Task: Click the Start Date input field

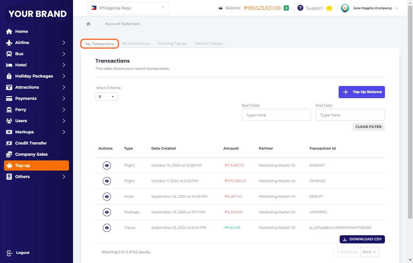Action: [x=276, y=115]
